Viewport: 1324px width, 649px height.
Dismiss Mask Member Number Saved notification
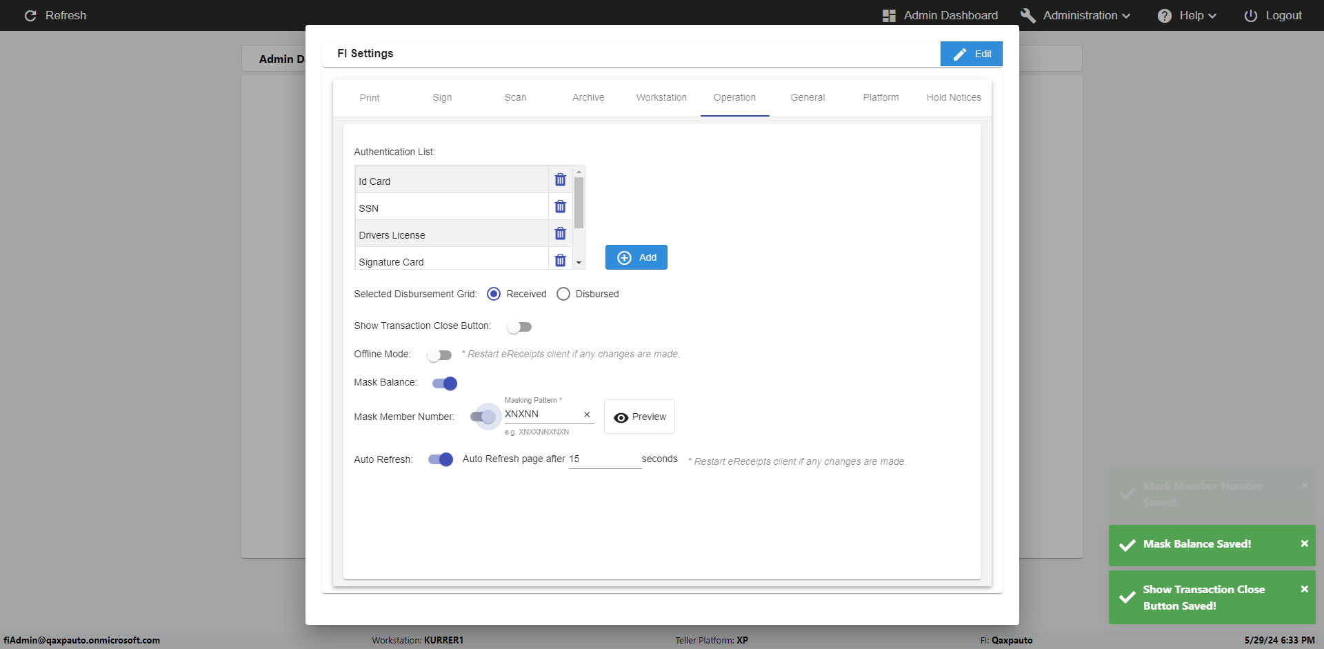pos(1304,486)
